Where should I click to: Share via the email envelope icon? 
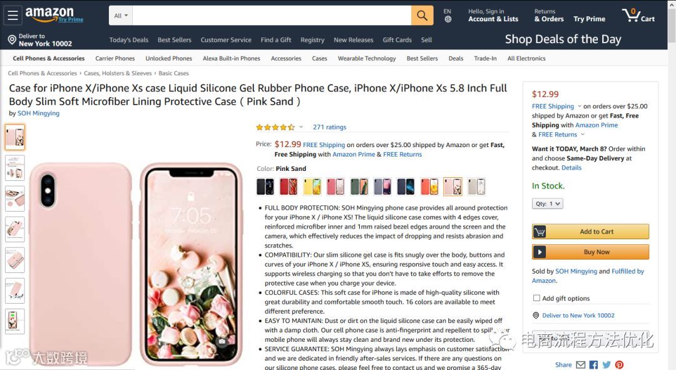581,365
